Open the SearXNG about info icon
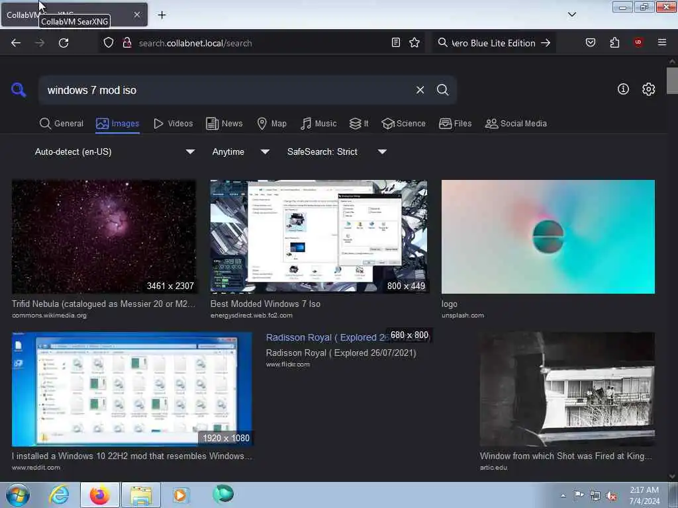Screen dimensions: 678x508 pyautogui.click(x=623, y=89)
